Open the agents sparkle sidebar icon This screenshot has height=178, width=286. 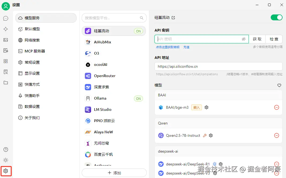(x=6, y=29)
